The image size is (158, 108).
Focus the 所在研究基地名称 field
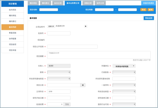coord(124,79)
